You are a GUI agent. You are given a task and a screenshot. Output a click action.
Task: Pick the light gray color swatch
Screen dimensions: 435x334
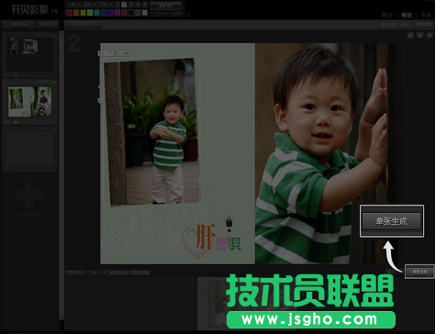click(x=144, y=13)
